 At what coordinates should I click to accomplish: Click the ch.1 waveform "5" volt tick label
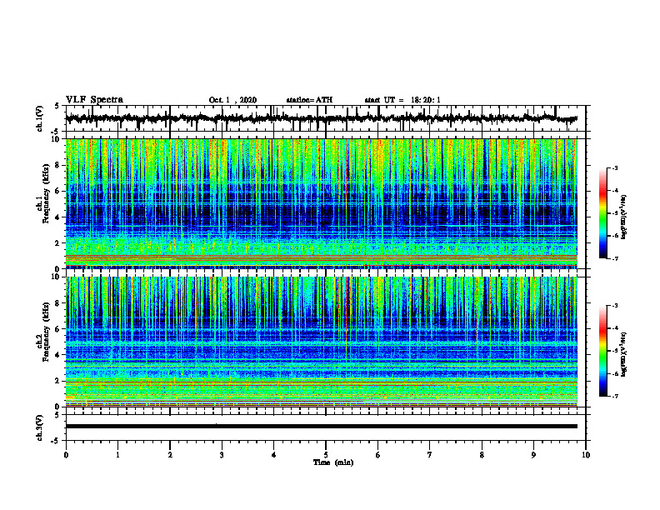(x=57, y=107)
